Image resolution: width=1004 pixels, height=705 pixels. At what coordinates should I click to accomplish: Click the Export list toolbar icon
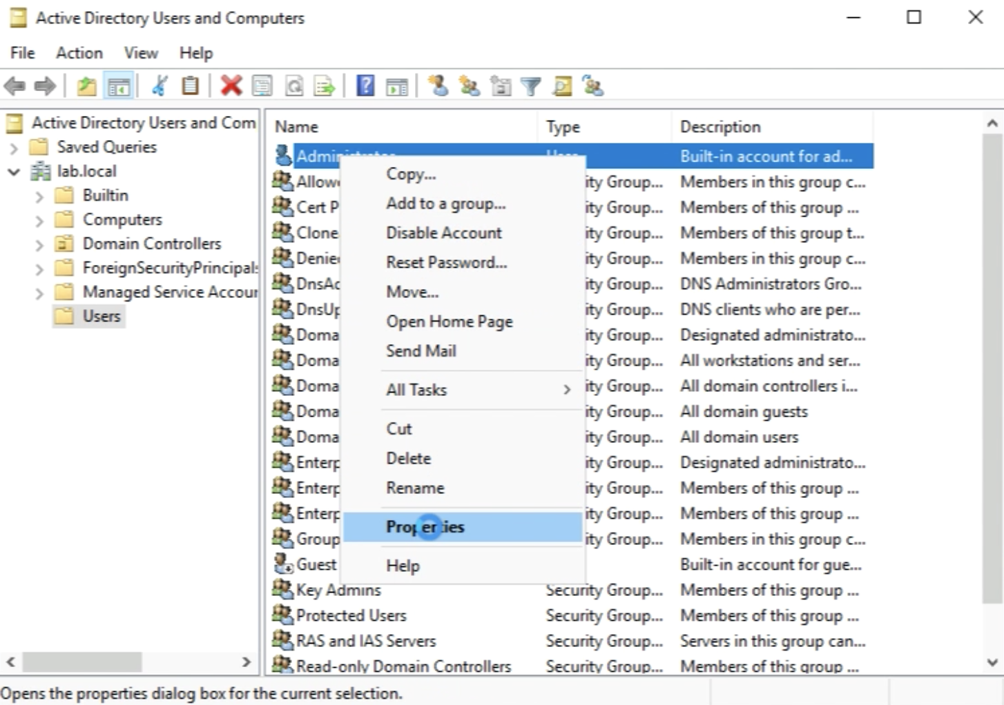click(325, 86)
